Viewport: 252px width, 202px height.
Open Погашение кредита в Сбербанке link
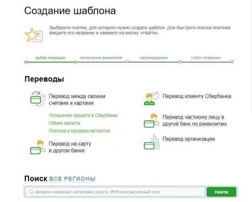click(x=83, y=115)
